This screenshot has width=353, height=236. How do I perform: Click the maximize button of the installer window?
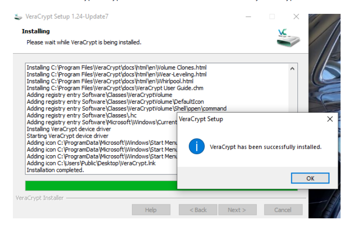click(x=272, y=17)
